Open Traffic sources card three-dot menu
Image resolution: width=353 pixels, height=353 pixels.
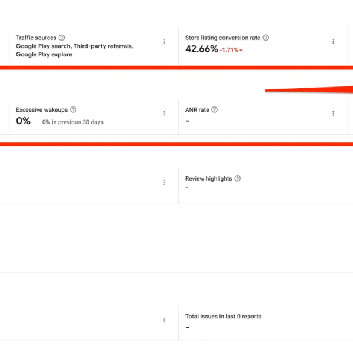pyautogui.click(x=164, y=41)
